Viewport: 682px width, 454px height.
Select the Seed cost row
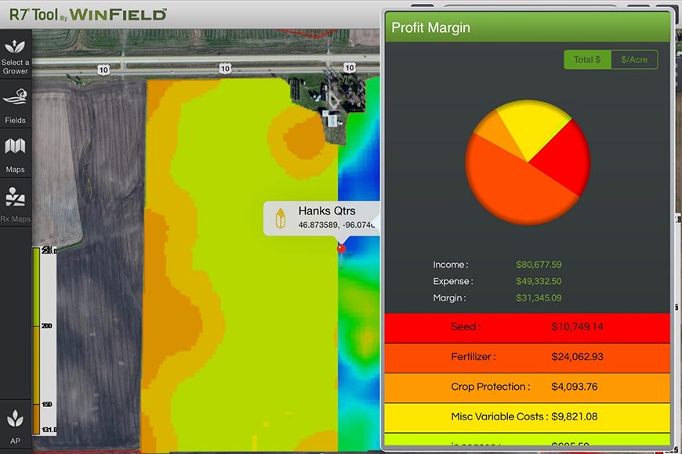pyautogui.click(x=527, y=327)
